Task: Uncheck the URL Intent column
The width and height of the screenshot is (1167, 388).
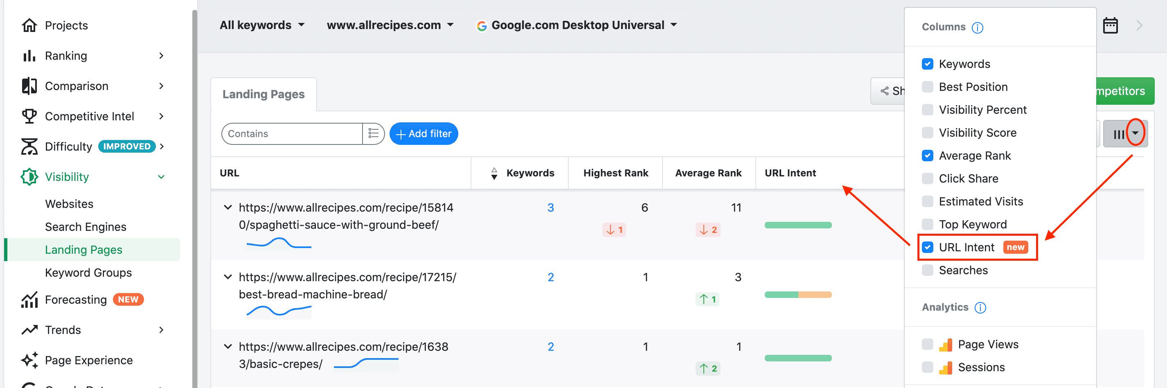Action: 927,248
